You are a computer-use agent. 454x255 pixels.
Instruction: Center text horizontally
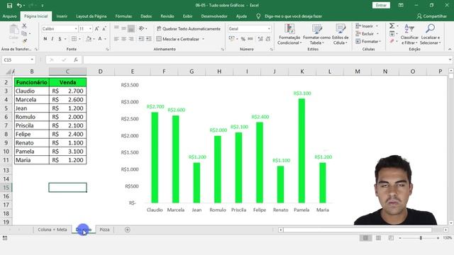pos(123,39)
